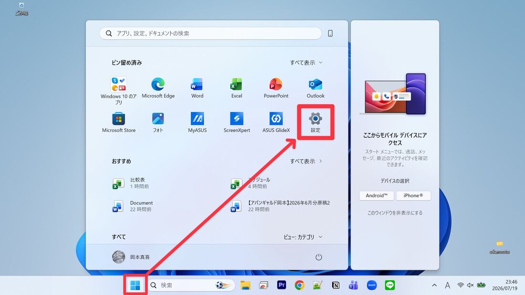Click the Start menu search field
Image resolution: width=525 pixels, height=295 pixels.
pos(210,33)
